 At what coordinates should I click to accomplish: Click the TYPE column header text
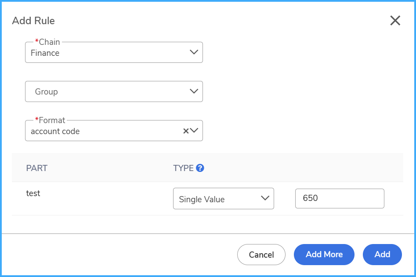click(183, 168)
